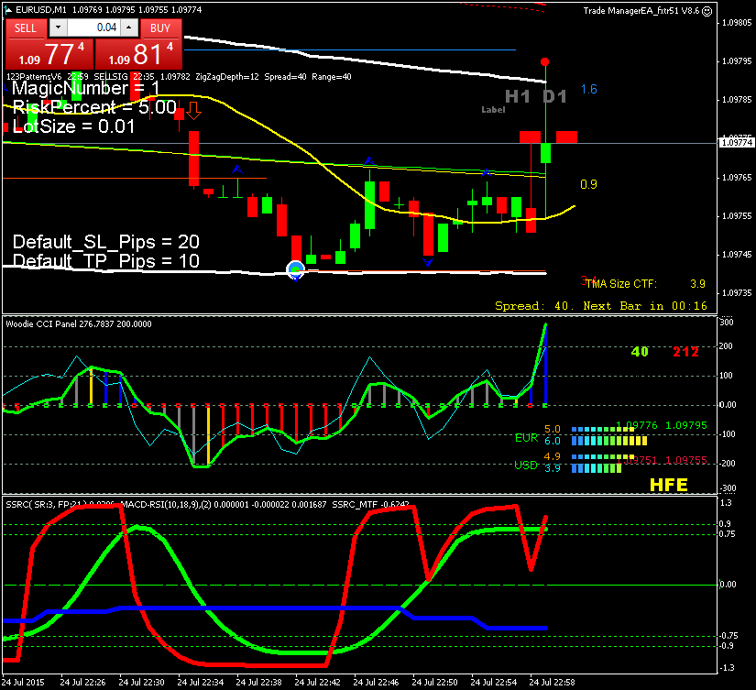Toggle the one-click trading panel arrow by EURUSD,M1
This screenshot has width=756, height=690.
point(8,10)
